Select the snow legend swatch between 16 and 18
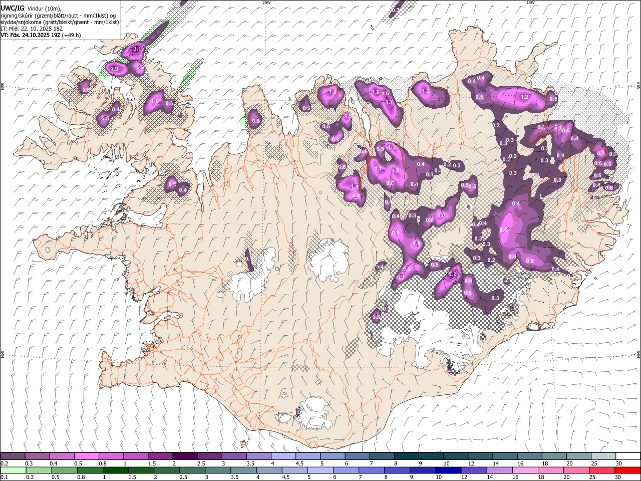641x481 pixels. [x=529, y=456]
